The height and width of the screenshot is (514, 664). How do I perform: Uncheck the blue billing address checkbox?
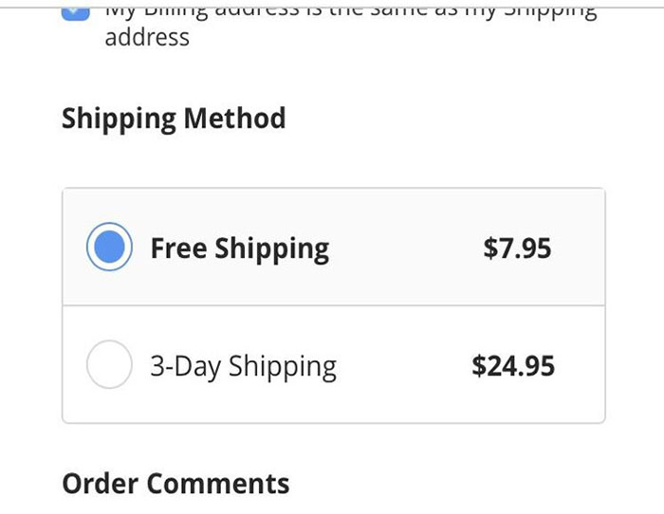click(x=75, y=13)
